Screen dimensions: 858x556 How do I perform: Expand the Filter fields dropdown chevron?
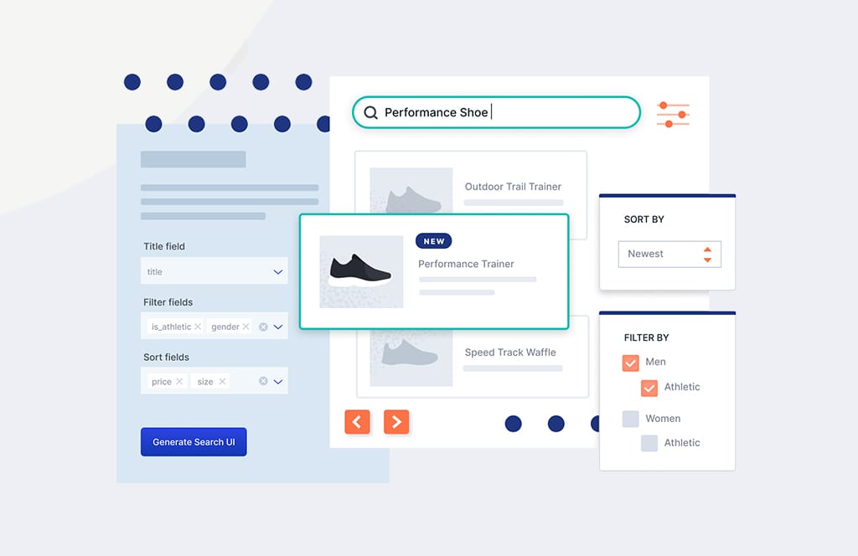(278, 327)
